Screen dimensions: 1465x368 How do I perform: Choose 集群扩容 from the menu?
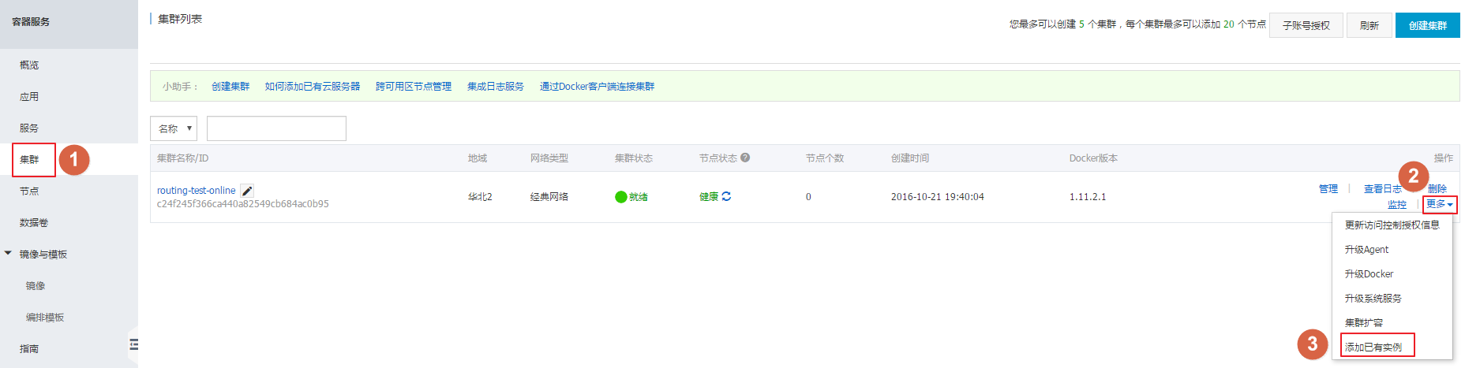coord(1364,322)
